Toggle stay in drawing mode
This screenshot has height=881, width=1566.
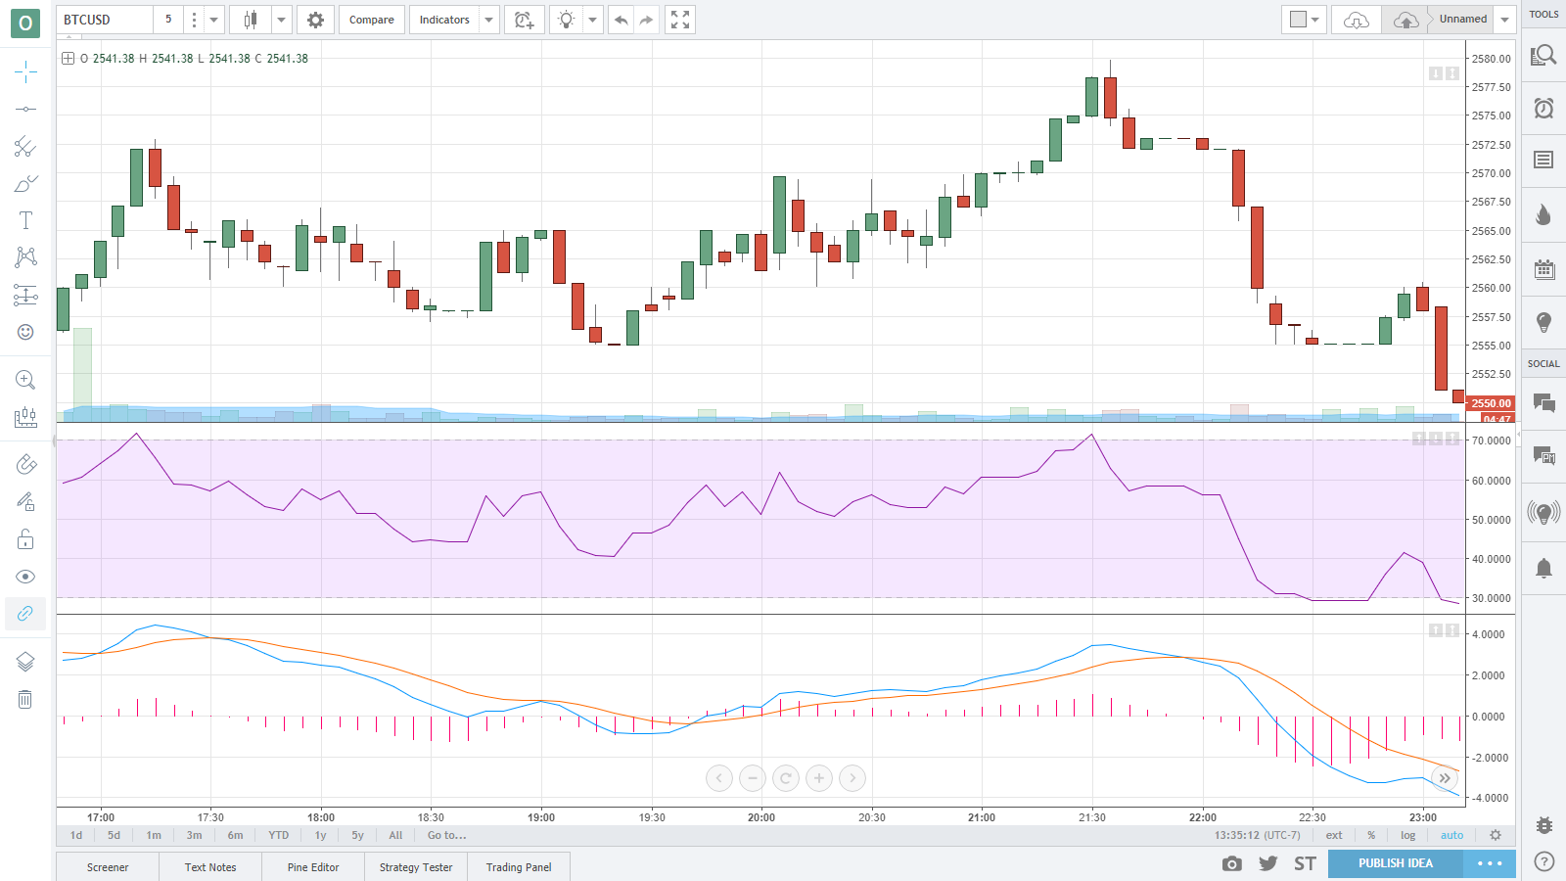click(x=25, y=501)
